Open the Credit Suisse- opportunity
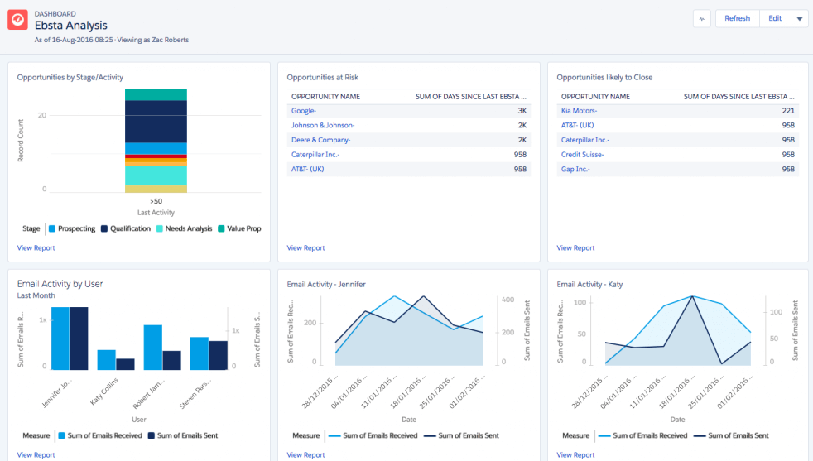This screenshot has height=461, width=813. click(x=582, y=154)
